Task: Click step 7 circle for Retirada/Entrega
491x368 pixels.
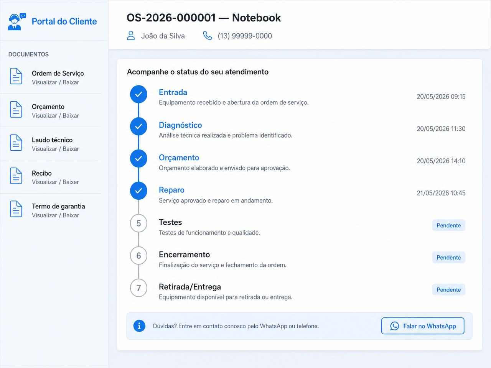Action: 138,288
